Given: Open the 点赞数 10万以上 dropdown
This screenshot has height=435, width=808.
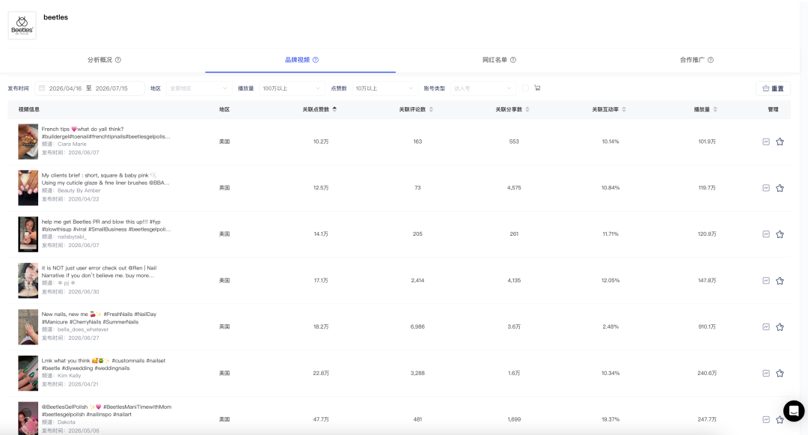Looking at the screenshot, I should [385, 88].
